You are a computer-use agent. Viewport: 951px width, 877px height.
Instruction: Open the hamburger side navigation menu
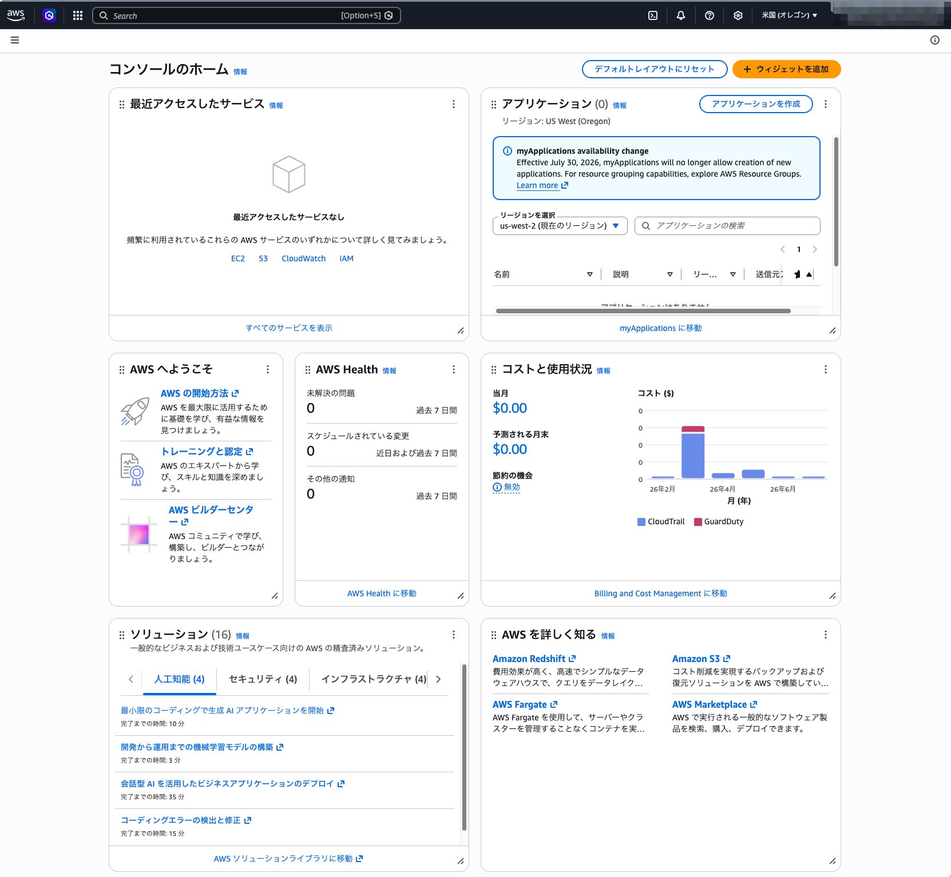(15, 40)
